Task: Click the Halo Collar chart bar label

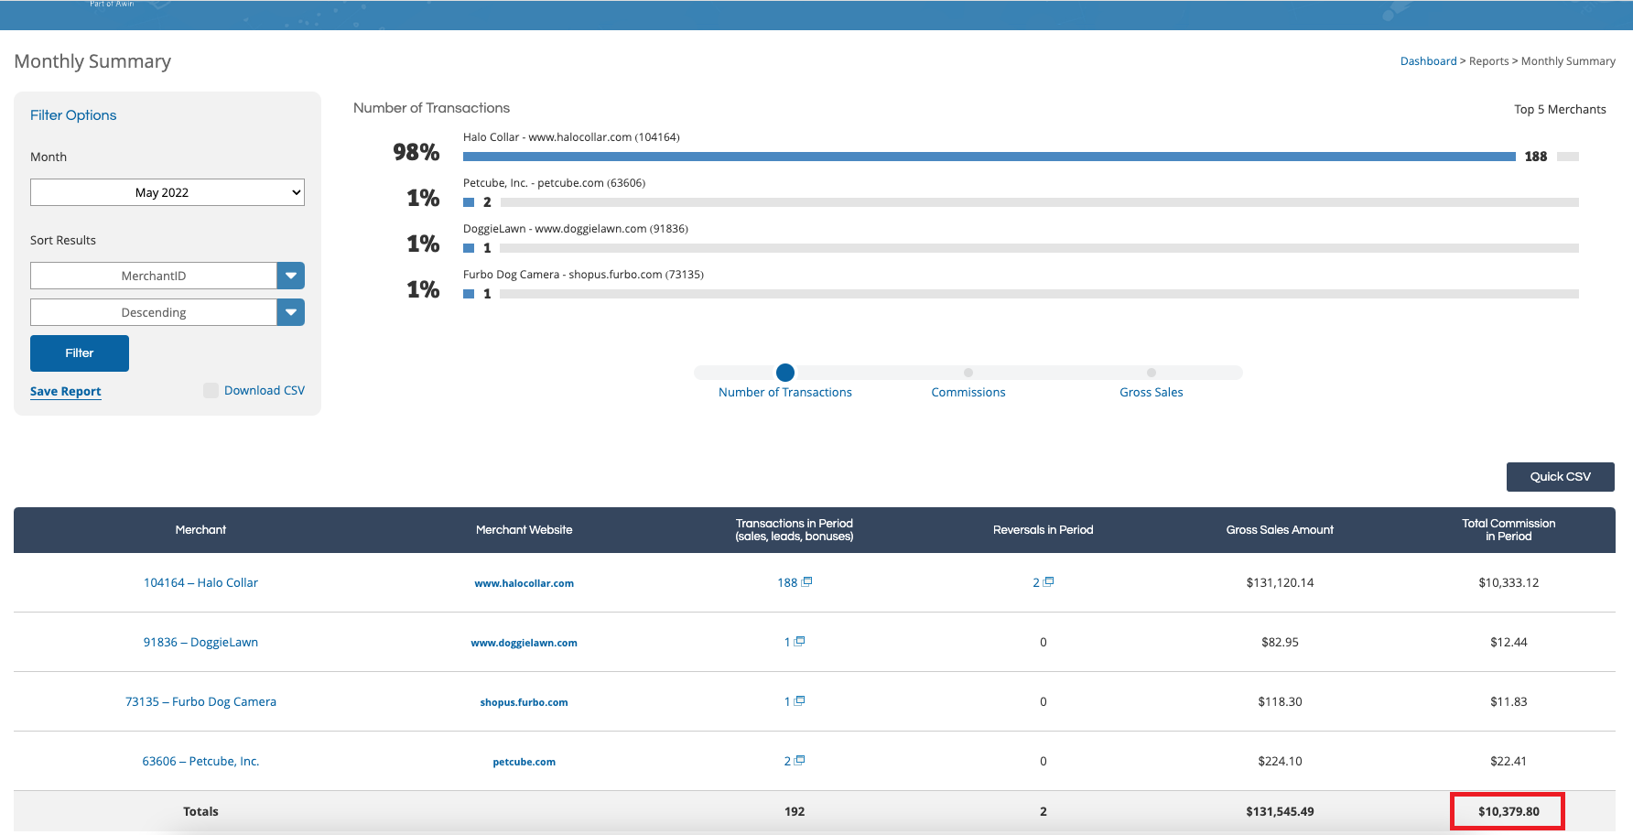Action: click(571, 137)
